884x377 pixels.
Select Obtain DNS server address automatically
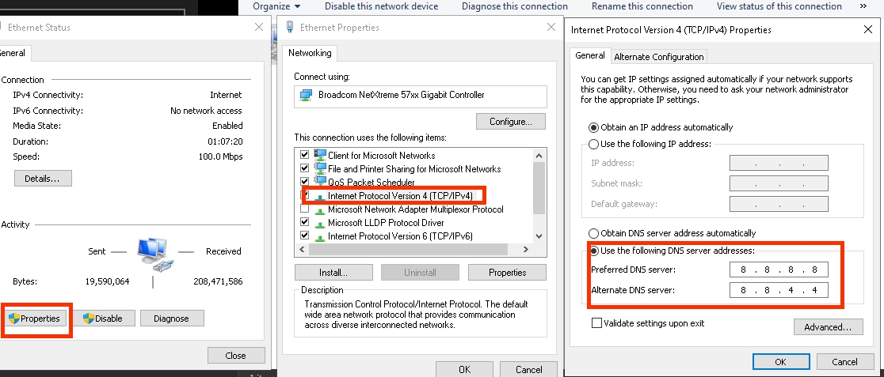pos(593,233)
